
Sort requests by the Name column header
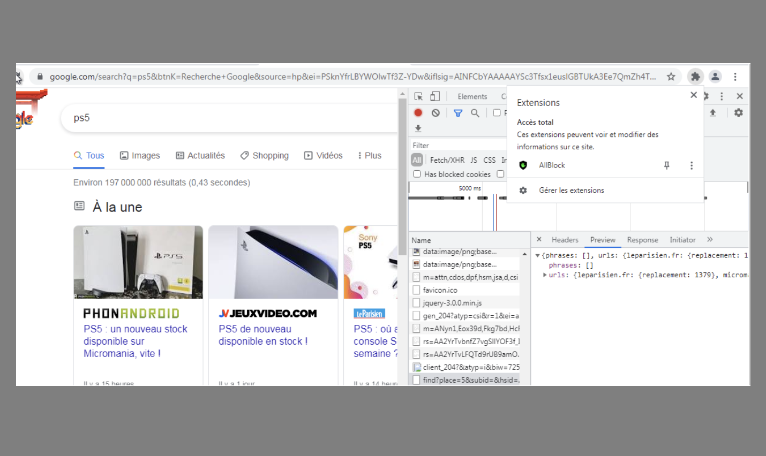pos(469,240)
